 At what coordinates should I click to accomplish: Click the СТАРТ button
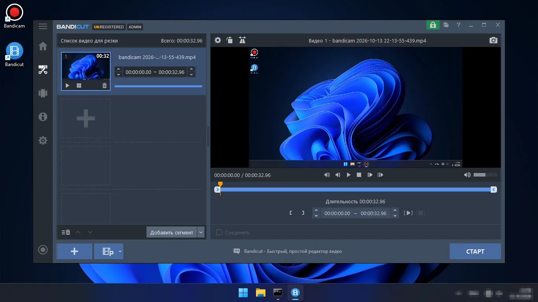(475, 251)
